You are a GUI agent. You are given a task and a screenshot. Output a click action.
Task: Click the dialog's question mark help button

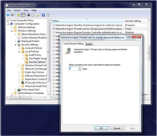pyautogui.click(x=129, y=37)
